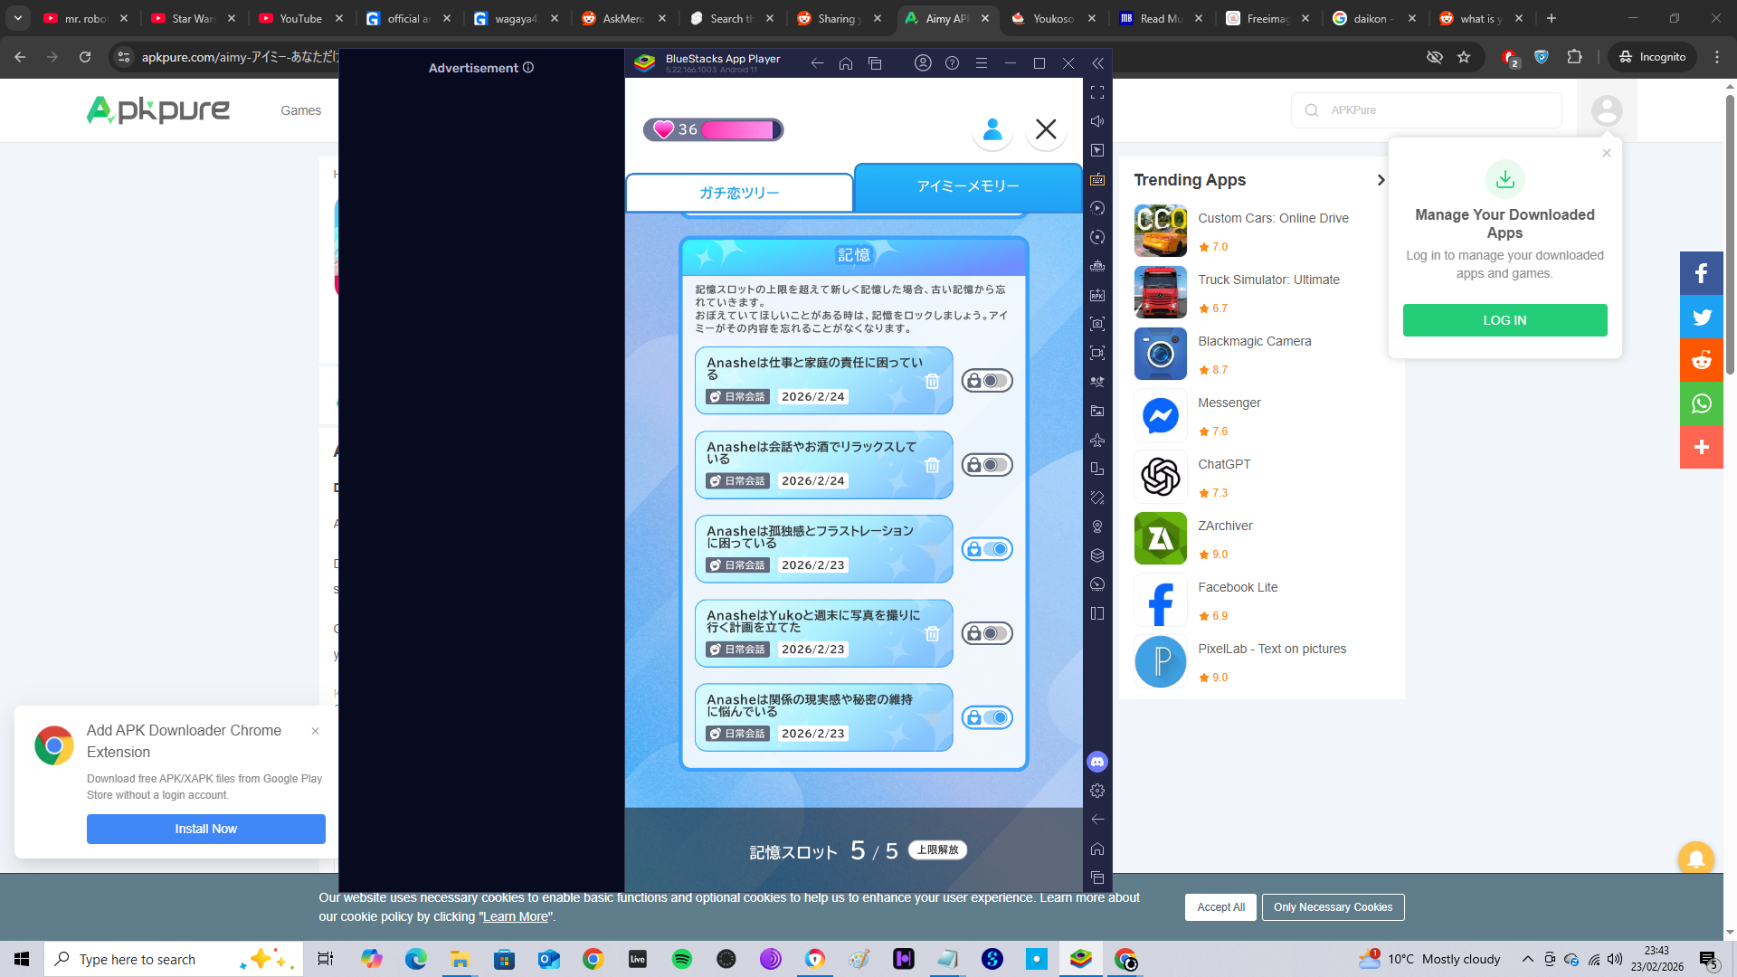The image size is (1737, 977).
Task: Toggle lock for Yuko weekend plan memory
Action: click(986, 633)
